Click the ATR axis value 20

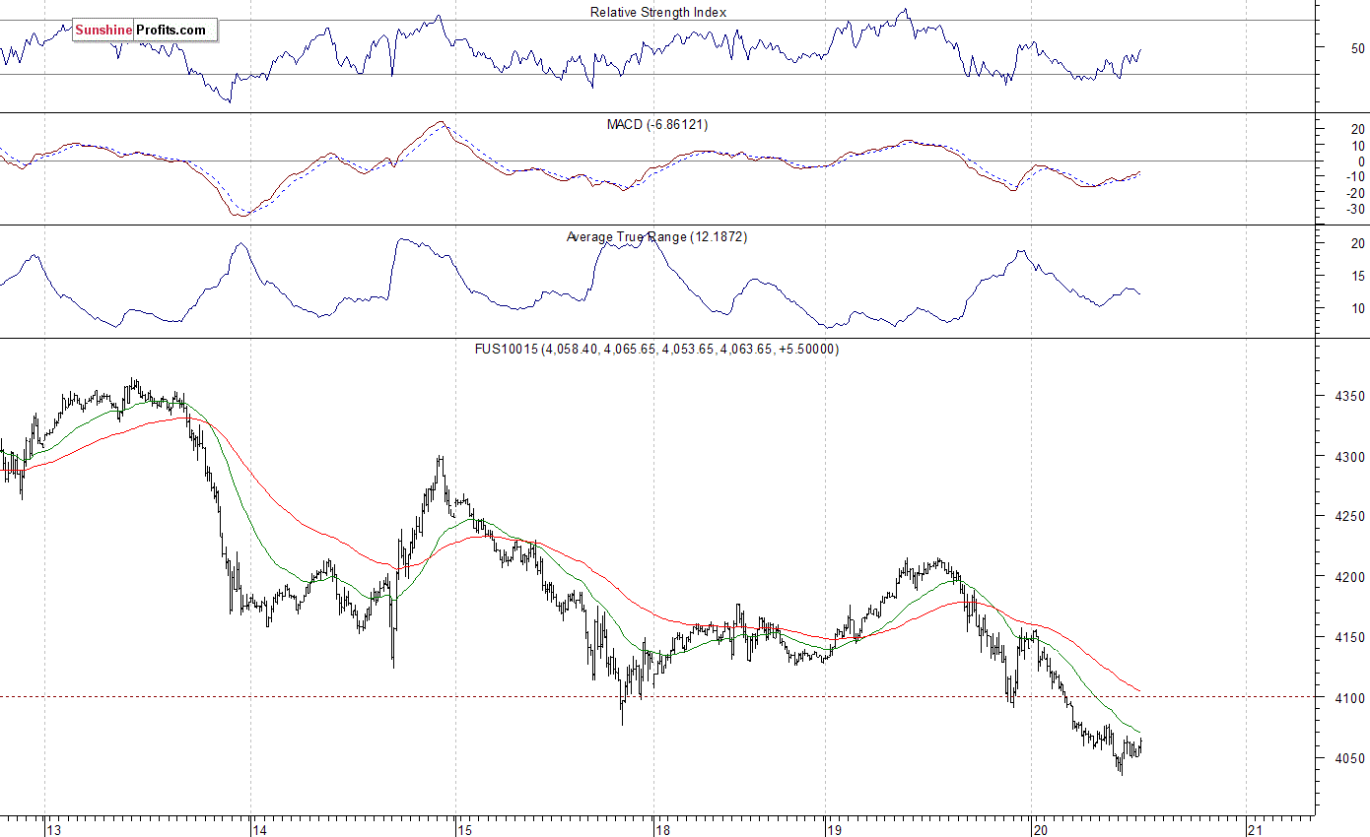click(x=1357, y=243)
